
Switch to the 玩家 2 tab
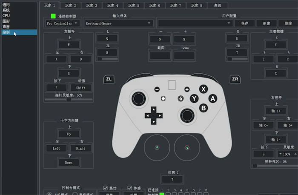tap(71, 5)
